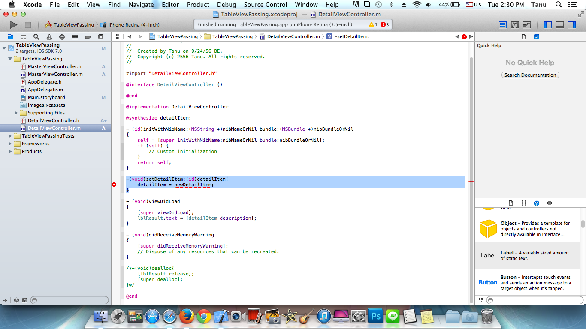
Task: Go back in editor history
Action: [129, 37]
